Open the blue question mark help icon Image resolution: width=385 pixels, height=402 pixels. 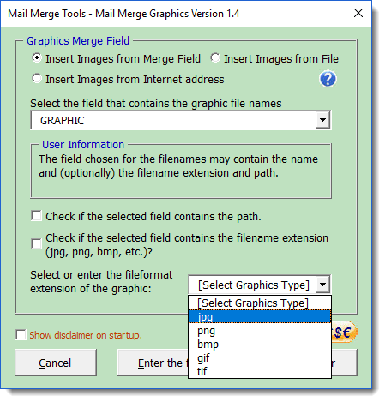(x=328, y=79)
